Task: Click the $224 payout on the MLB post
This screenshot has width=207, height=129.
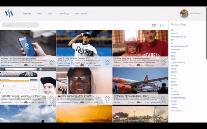Action: coord(108,65)
